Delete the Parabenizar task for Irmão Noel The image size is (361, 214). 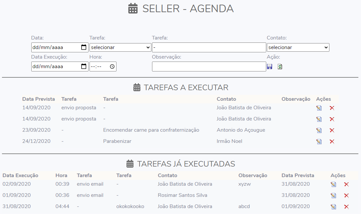point(332,142)
